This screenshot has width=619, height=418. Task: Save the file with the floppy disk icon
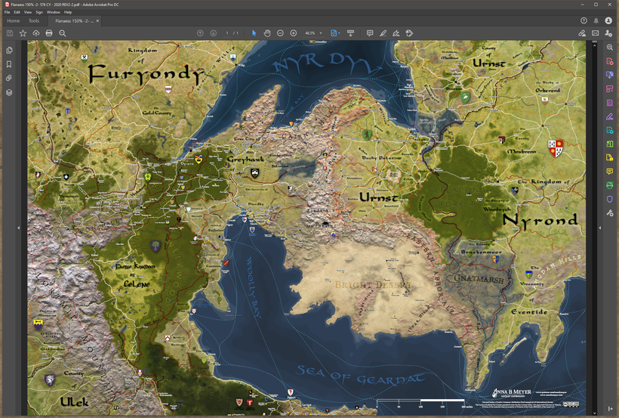[10, 33]
